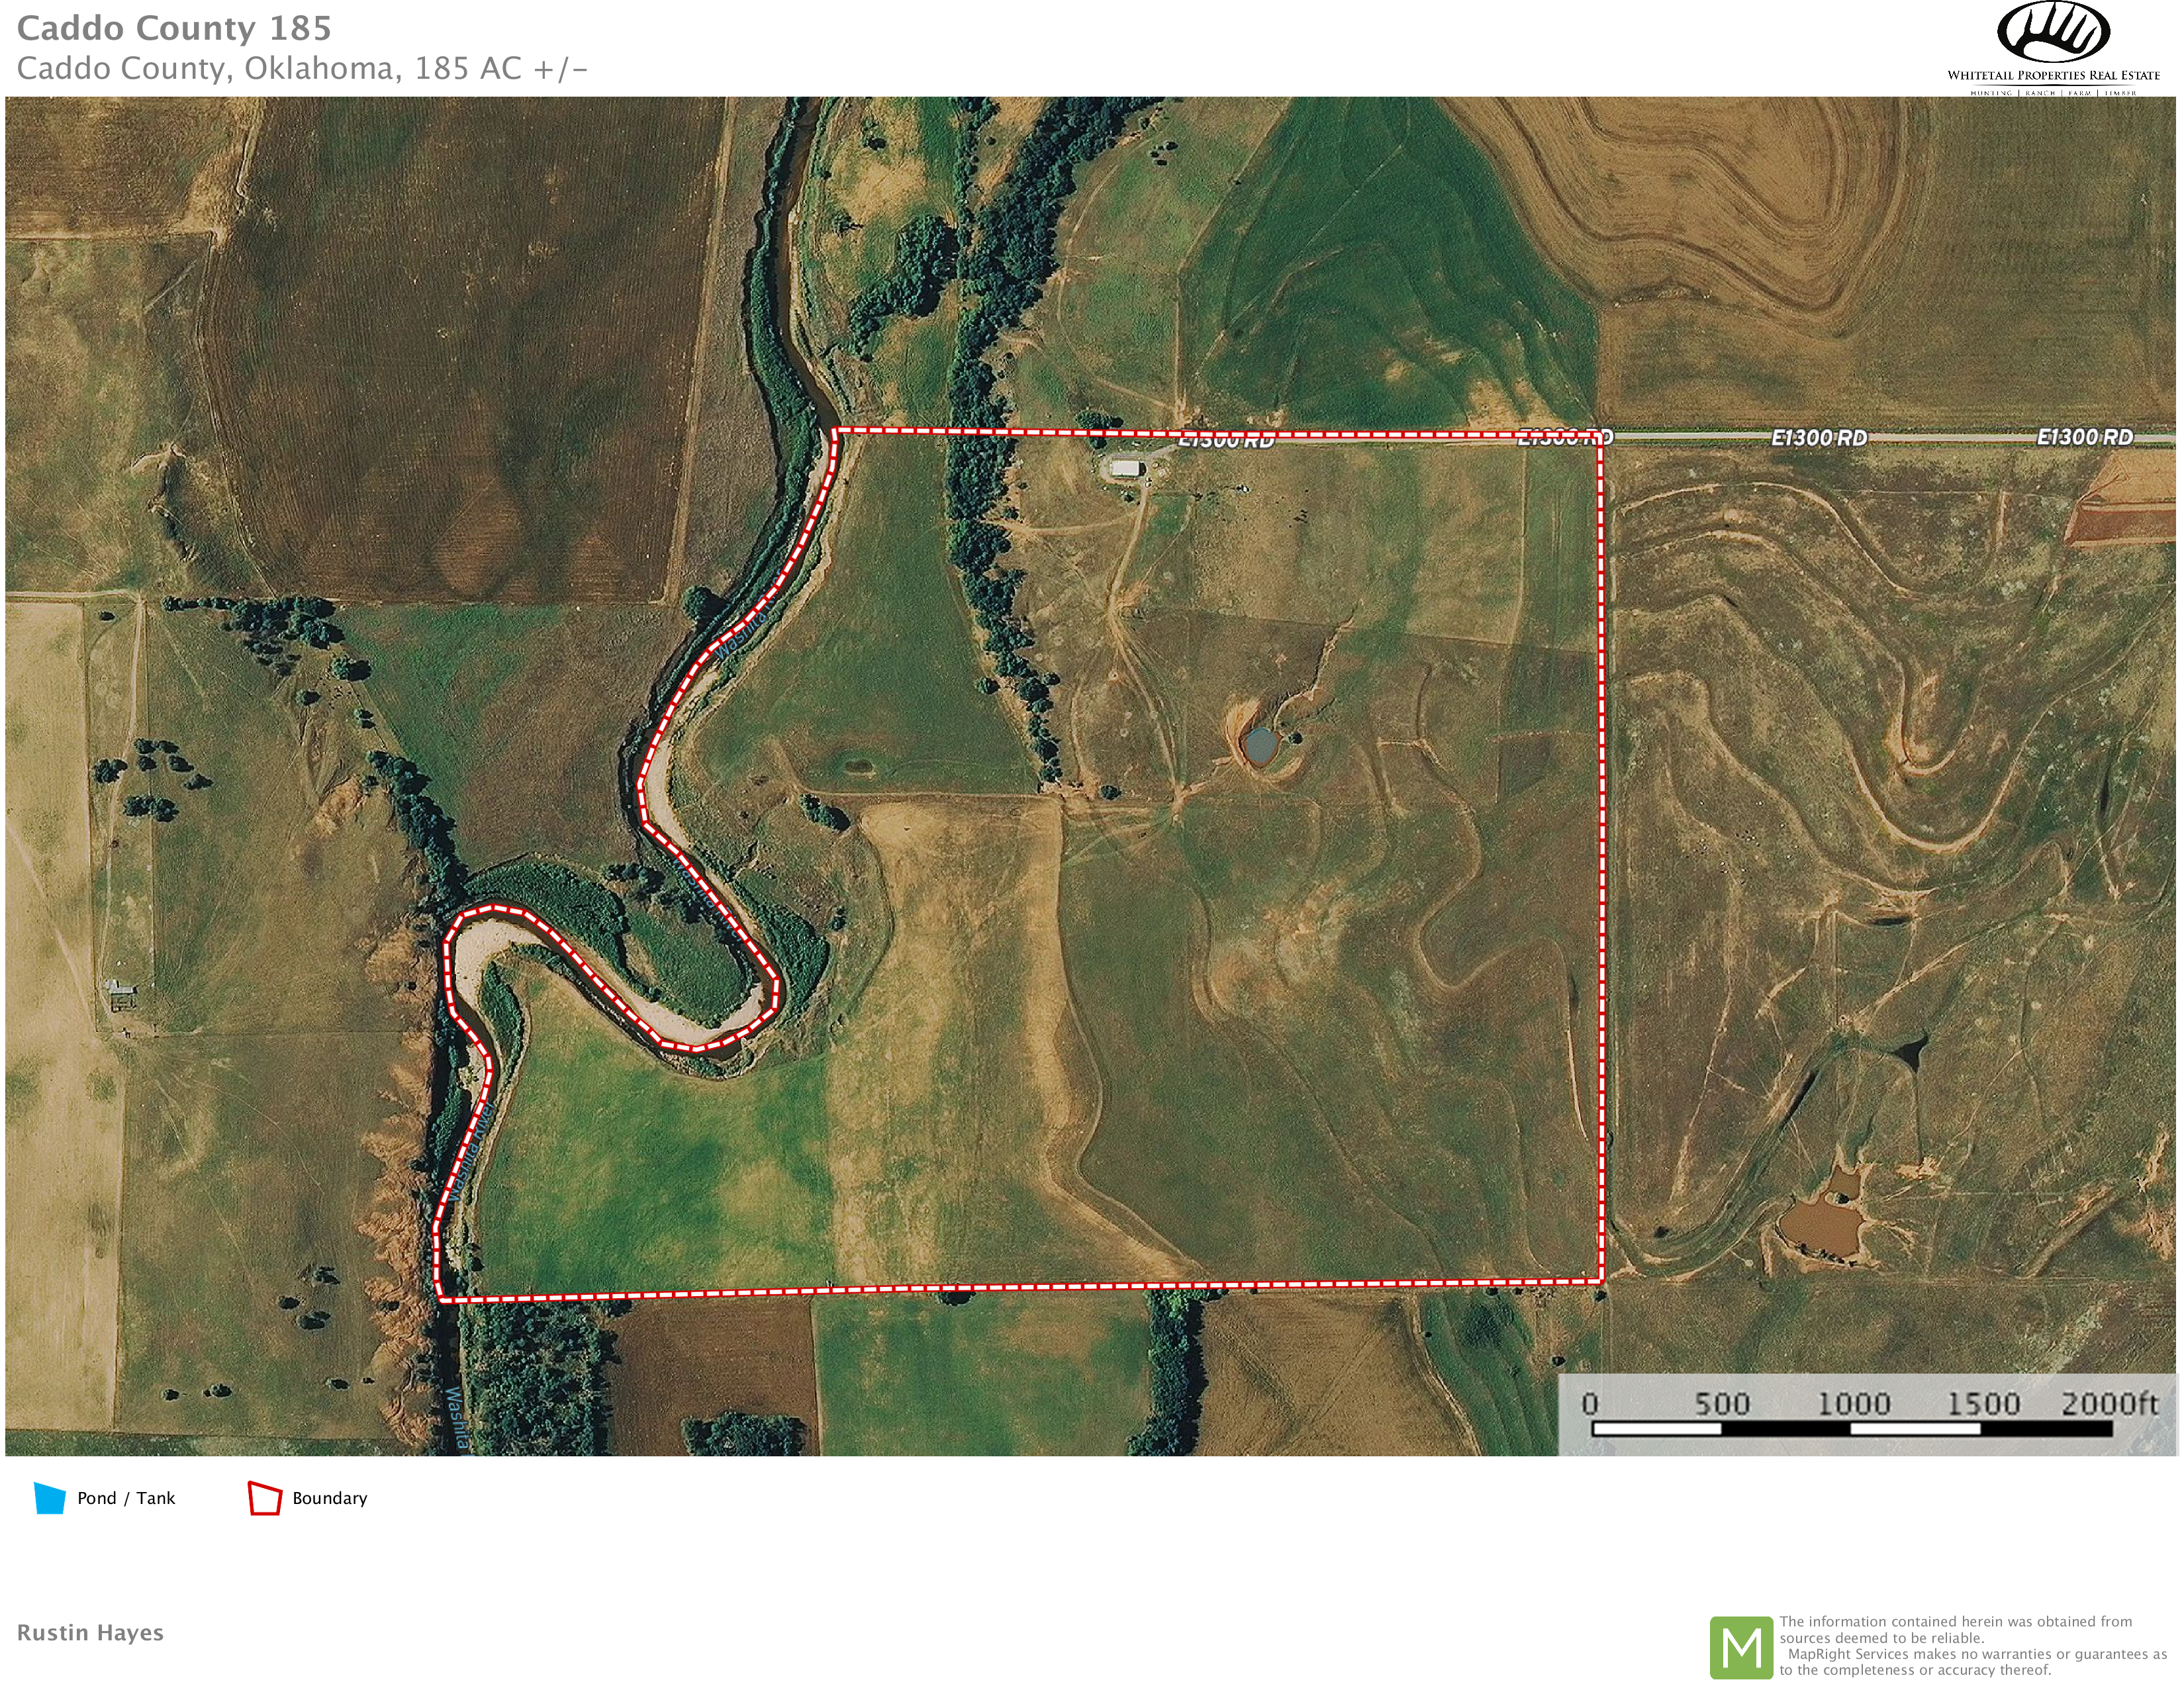The height and width of the screenshot is (1688, 2184).
Task: Click the white barn building near road
Action: point(1126,468)
